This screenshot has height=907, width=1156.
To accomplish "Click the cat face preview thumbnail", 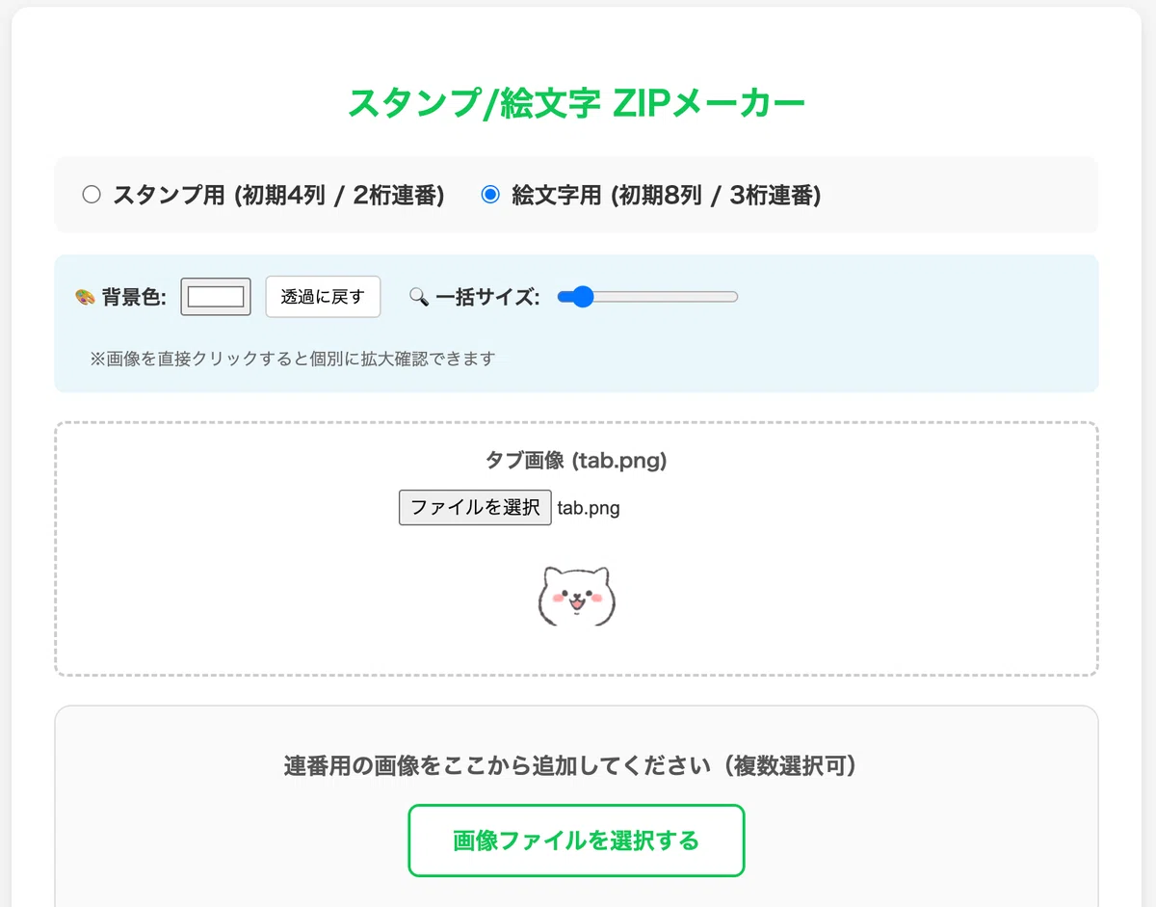I will tap(576, 597).
